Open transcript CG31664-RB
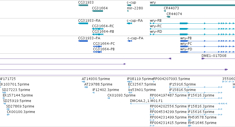 coord(97,34)
